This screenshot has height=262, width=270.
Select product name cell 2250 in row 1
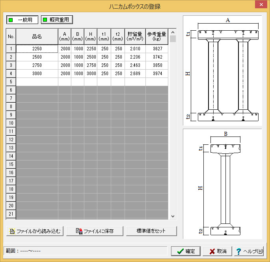coord(37,49)
